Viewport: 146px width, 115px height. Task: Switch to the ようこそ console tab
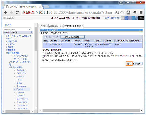coord(42,26)
